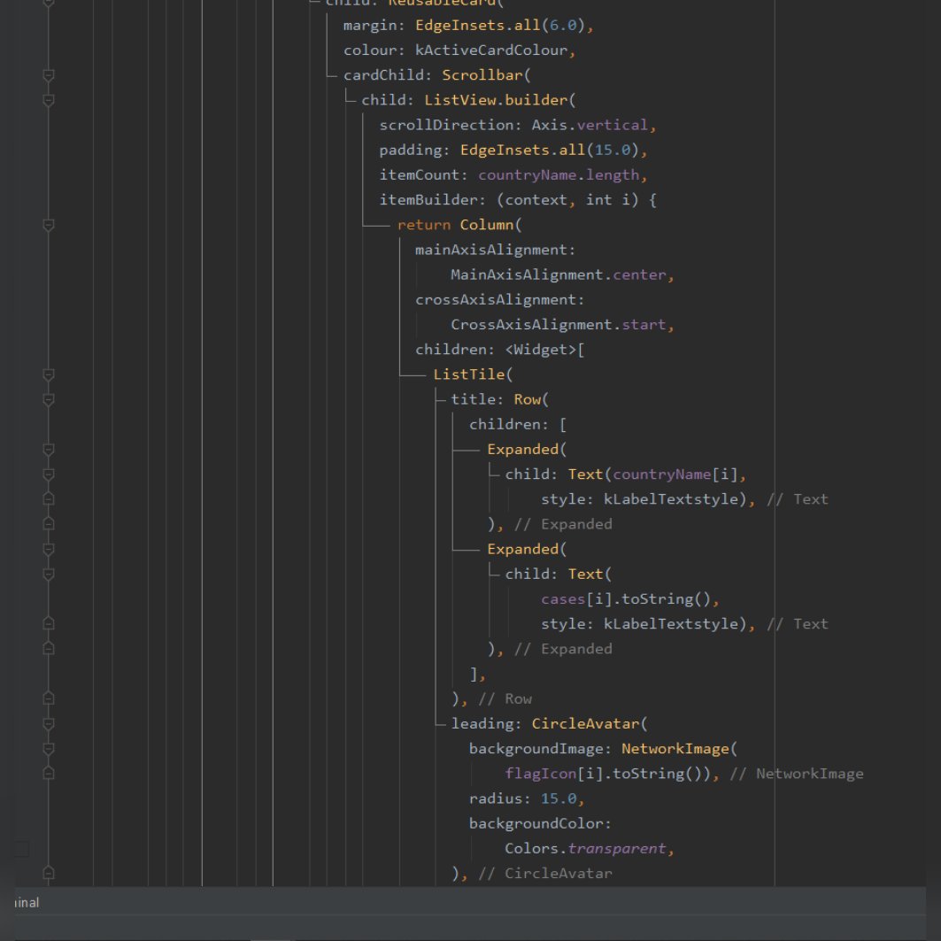Click the '// CircleAvatar' closing comment
941x941 pixels.
click(545, 874)
